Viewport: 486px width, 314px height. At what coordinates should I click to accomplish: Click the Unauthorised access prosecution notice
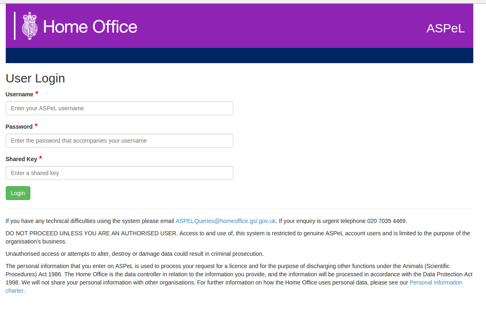click(135, 254)
